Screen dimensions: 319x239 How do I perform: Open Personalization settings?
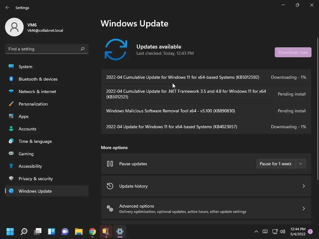tap(47, 104)
